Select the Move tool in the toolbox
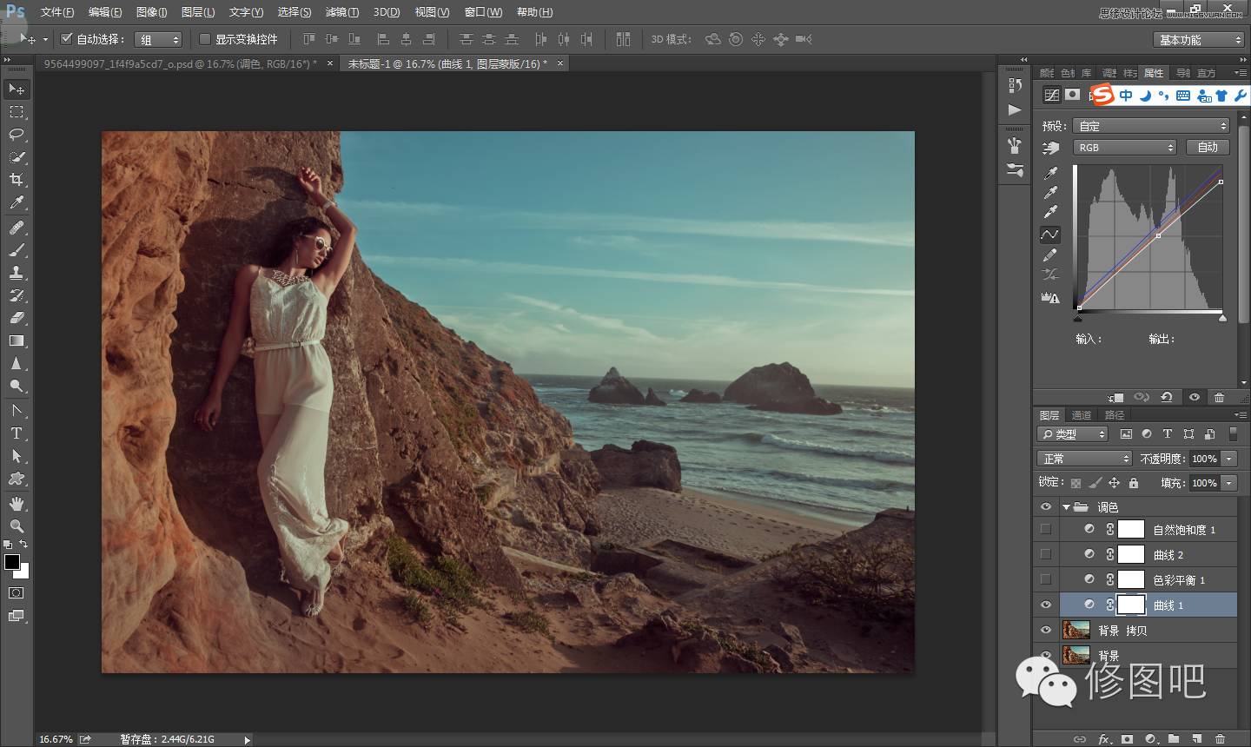The height and width of the screenshot is (747, 1251). point(17,89)
